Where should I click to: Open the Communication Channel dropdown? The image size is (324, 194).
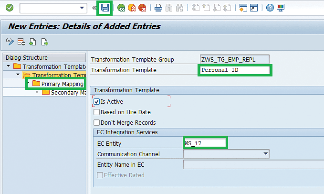pyautogui.click(x=265, y=154)
